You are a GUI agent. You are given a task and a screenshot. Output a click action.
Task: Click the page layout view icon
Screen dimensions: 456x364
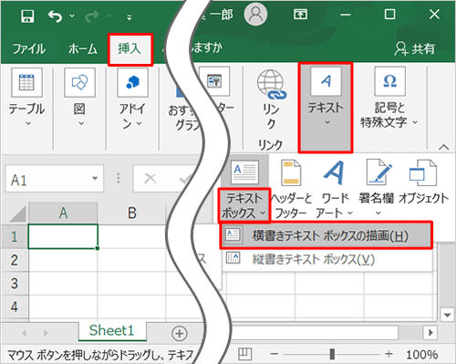tap(244, 354)
